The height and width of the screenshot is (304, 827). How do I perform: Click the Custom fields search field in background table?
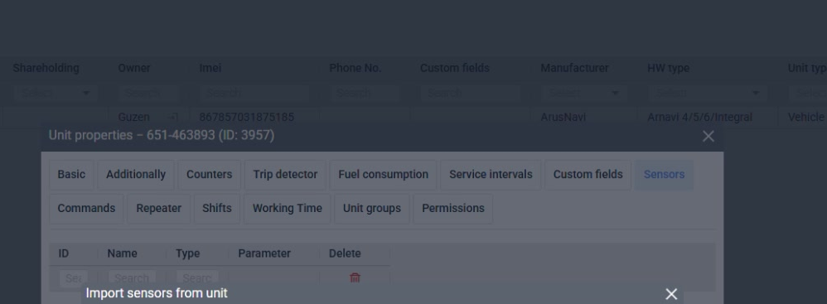click(471, 94)
